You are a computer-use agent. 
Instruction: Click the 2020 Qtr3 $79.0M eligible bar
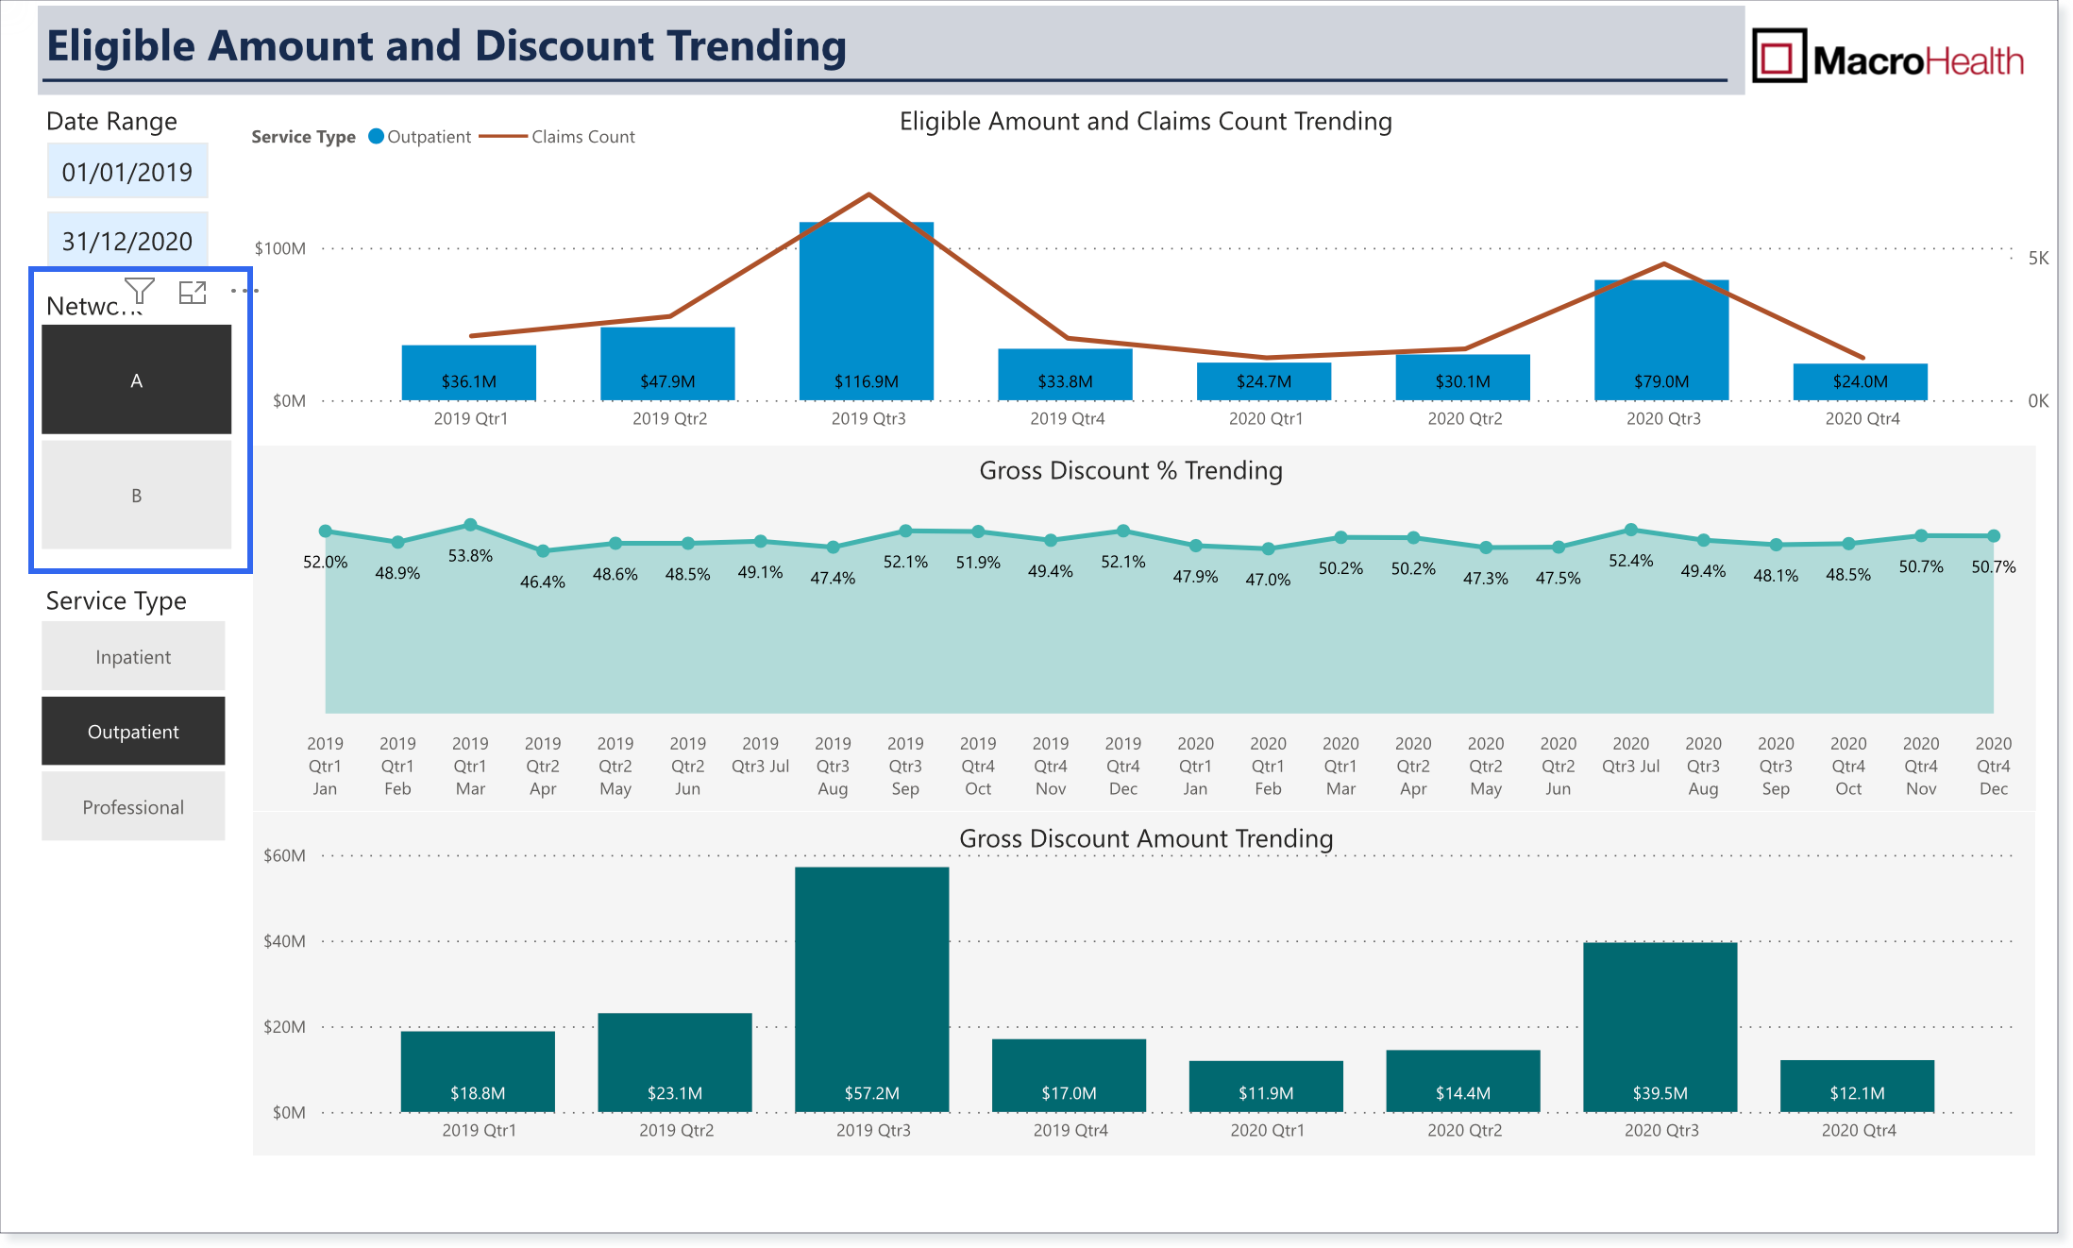(x=1661, y=340)
